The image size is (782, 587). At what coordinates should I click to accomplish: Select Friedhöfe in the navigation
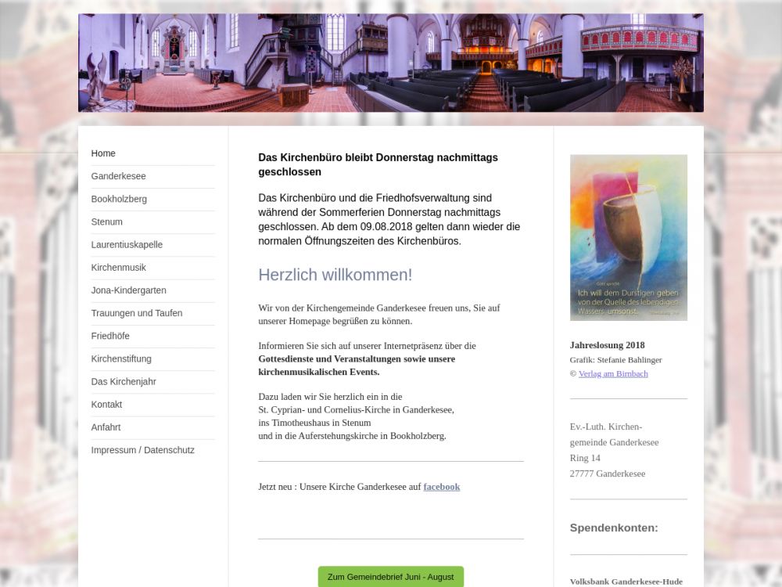pos(110,336)
